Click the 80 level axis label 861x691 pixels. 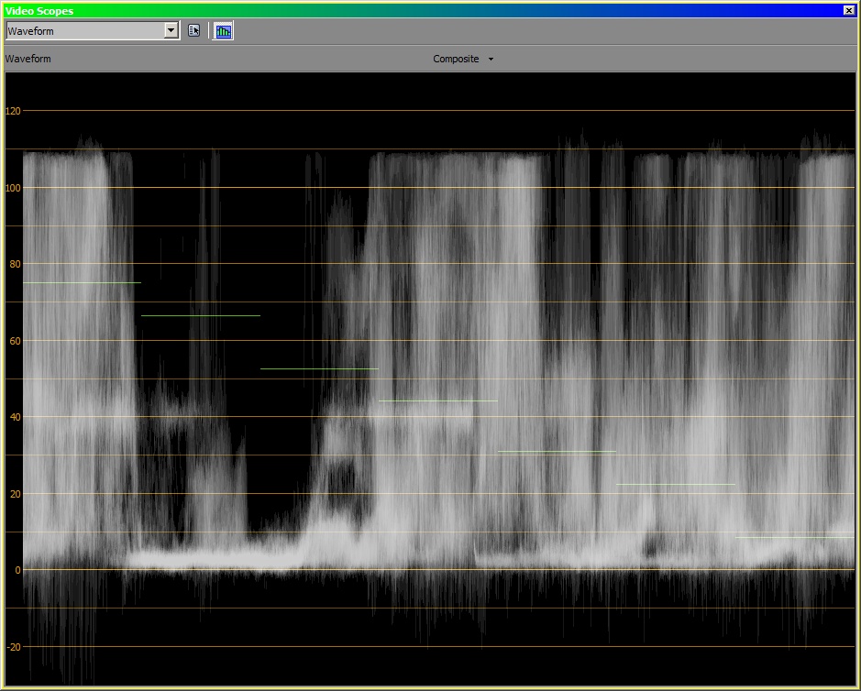point(15,264)
